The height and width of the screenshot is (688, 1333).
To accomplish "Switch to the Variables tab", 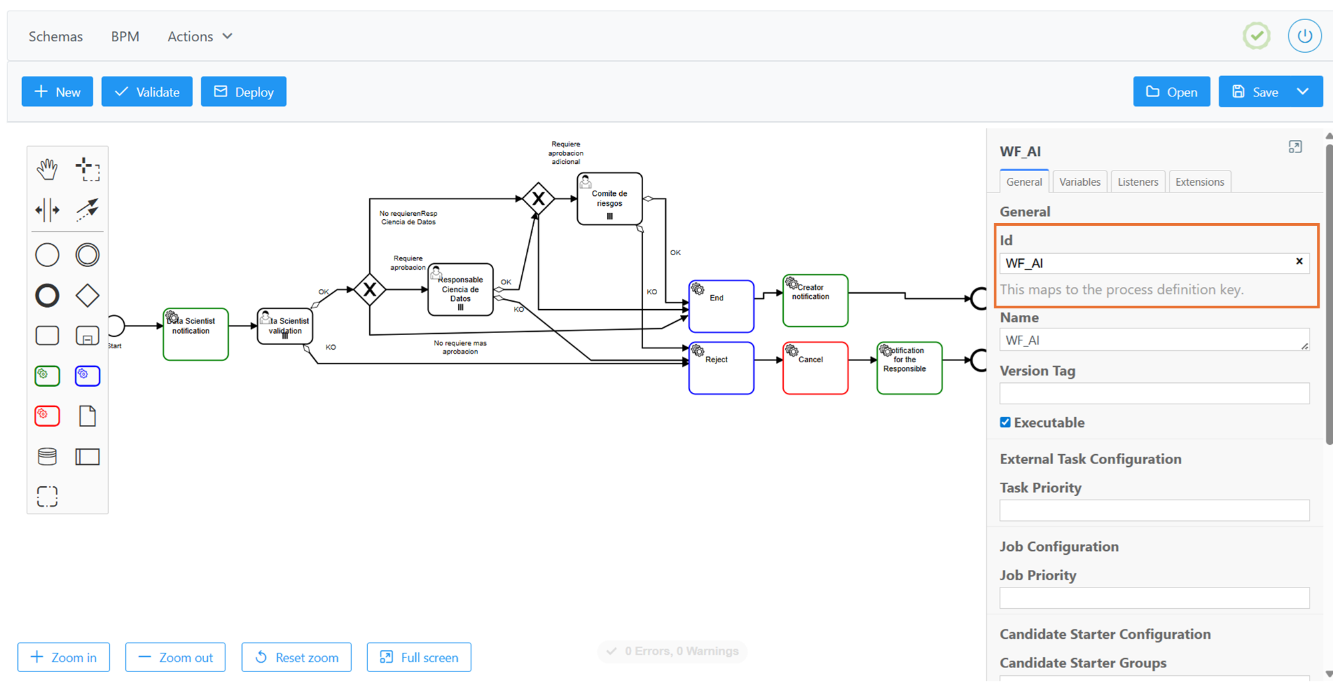I will click(1080, 182).
